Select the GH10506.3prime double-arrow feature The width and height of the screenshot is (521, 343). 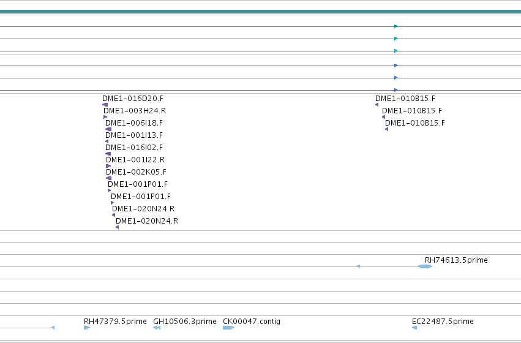click(157, 328)
